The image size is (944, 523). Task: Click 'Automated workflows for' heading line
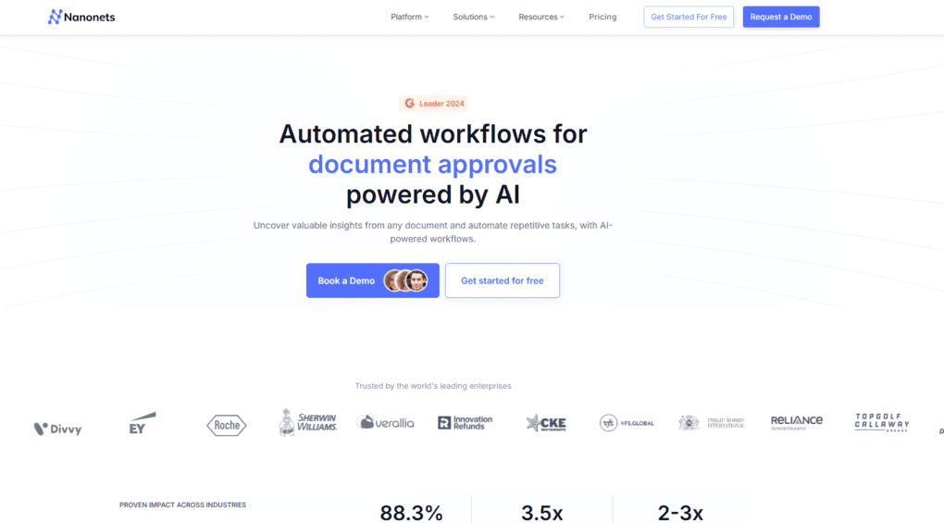(433, 133)
